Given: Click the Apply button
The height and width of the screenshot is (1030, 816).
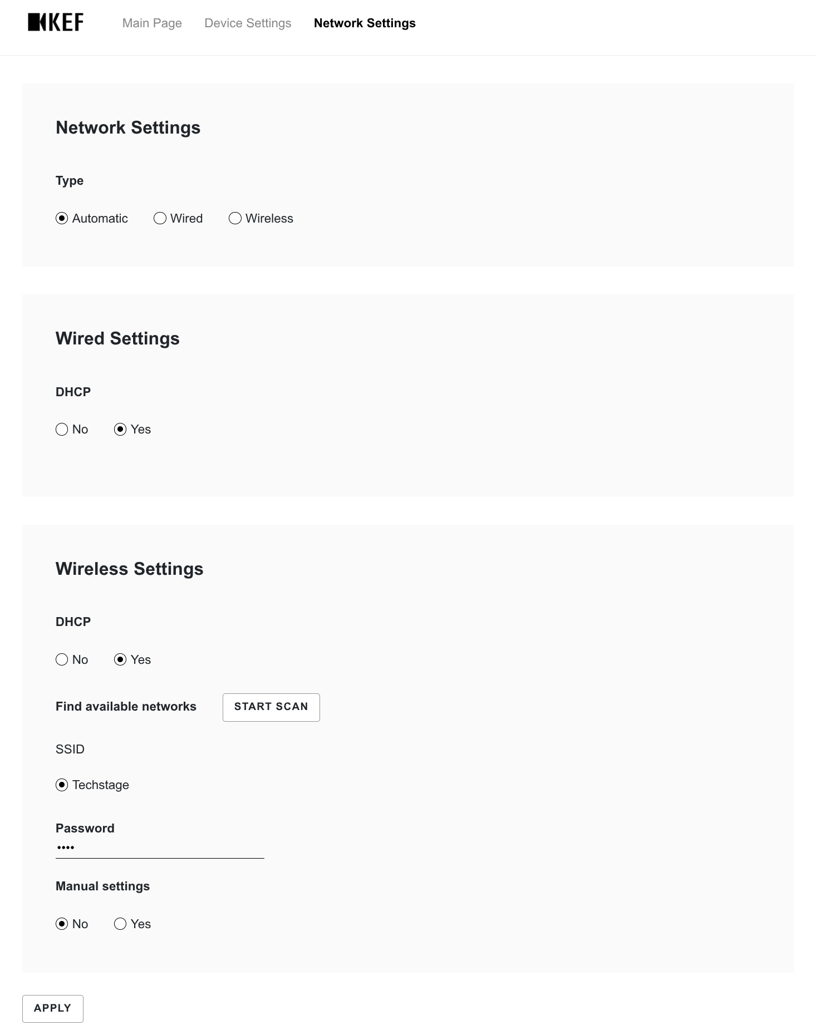Looking at the screenshot, I should 53,1008.
